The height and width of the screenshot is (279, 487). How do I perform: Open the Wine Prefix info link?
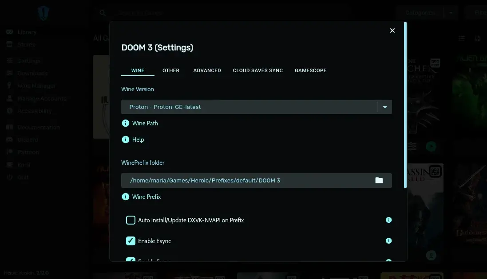tap(146, 197)
